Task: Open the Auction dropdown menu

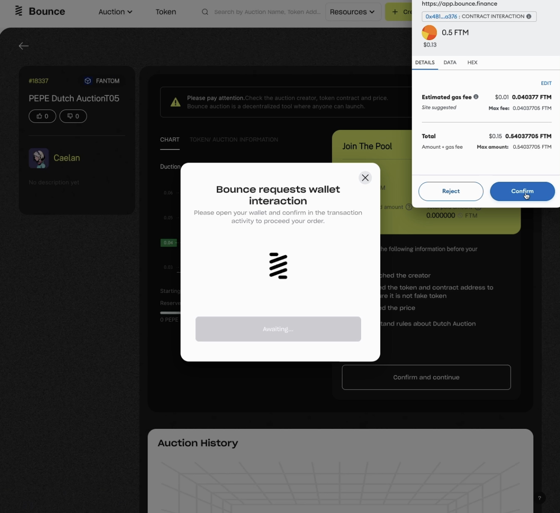Action: [115, 12]
